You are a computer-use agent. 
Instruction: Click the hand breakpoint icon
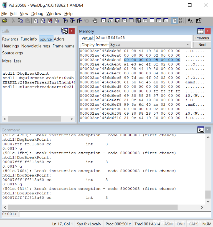[95, 21]
